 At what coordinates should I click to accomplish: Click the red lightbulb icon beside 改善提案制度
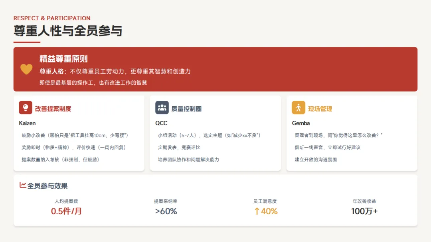tap(26, 107)
